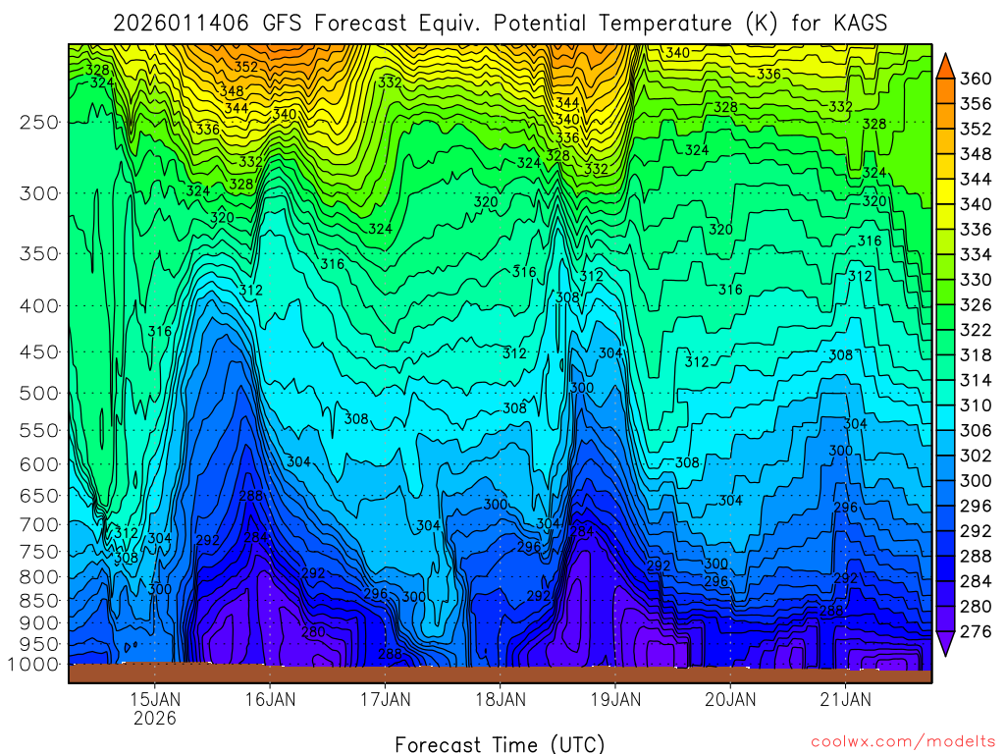Pick color legend value 322
1005x754 pixels.
(976, 330)
